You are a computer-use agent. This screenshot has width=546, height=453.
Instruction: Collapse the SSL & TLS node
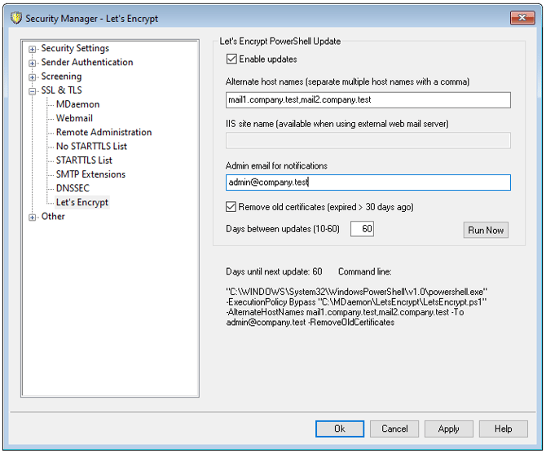point(32,91)
